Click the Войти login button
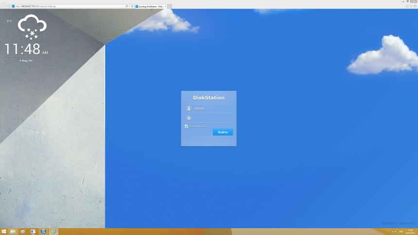Image resolution: width=418 pixels, height=235 pixels. 223,132
